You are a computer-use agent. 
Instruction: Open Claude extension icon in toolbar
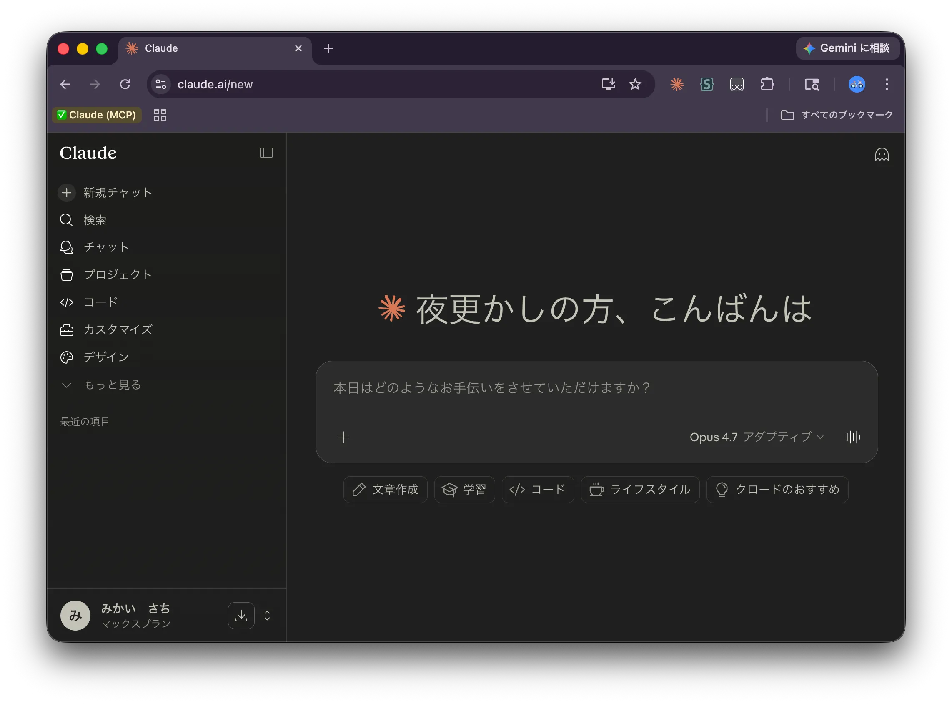coord(676,84)
